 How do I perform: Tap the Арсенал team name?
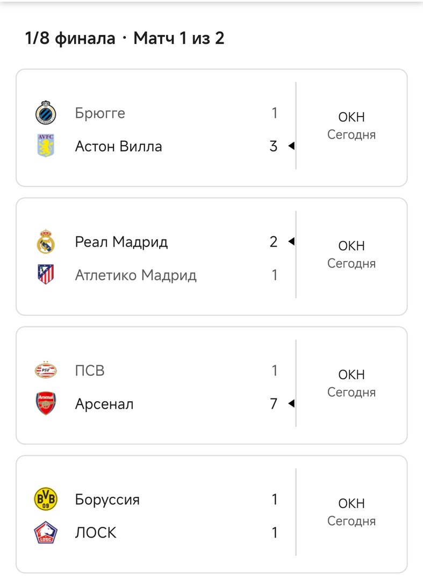104,404
